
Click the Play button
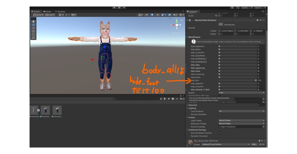114,8
